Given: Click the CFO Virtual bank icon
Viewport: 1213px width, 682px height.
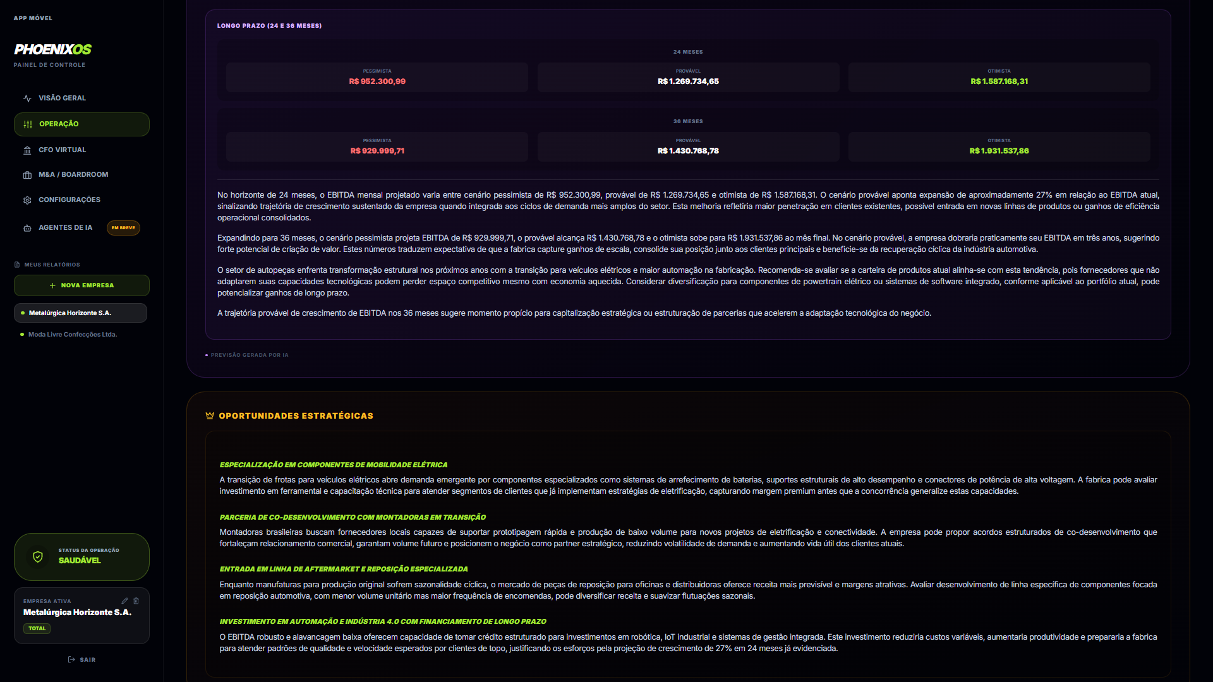Looking at the screenshot, I should coord(27,150).
